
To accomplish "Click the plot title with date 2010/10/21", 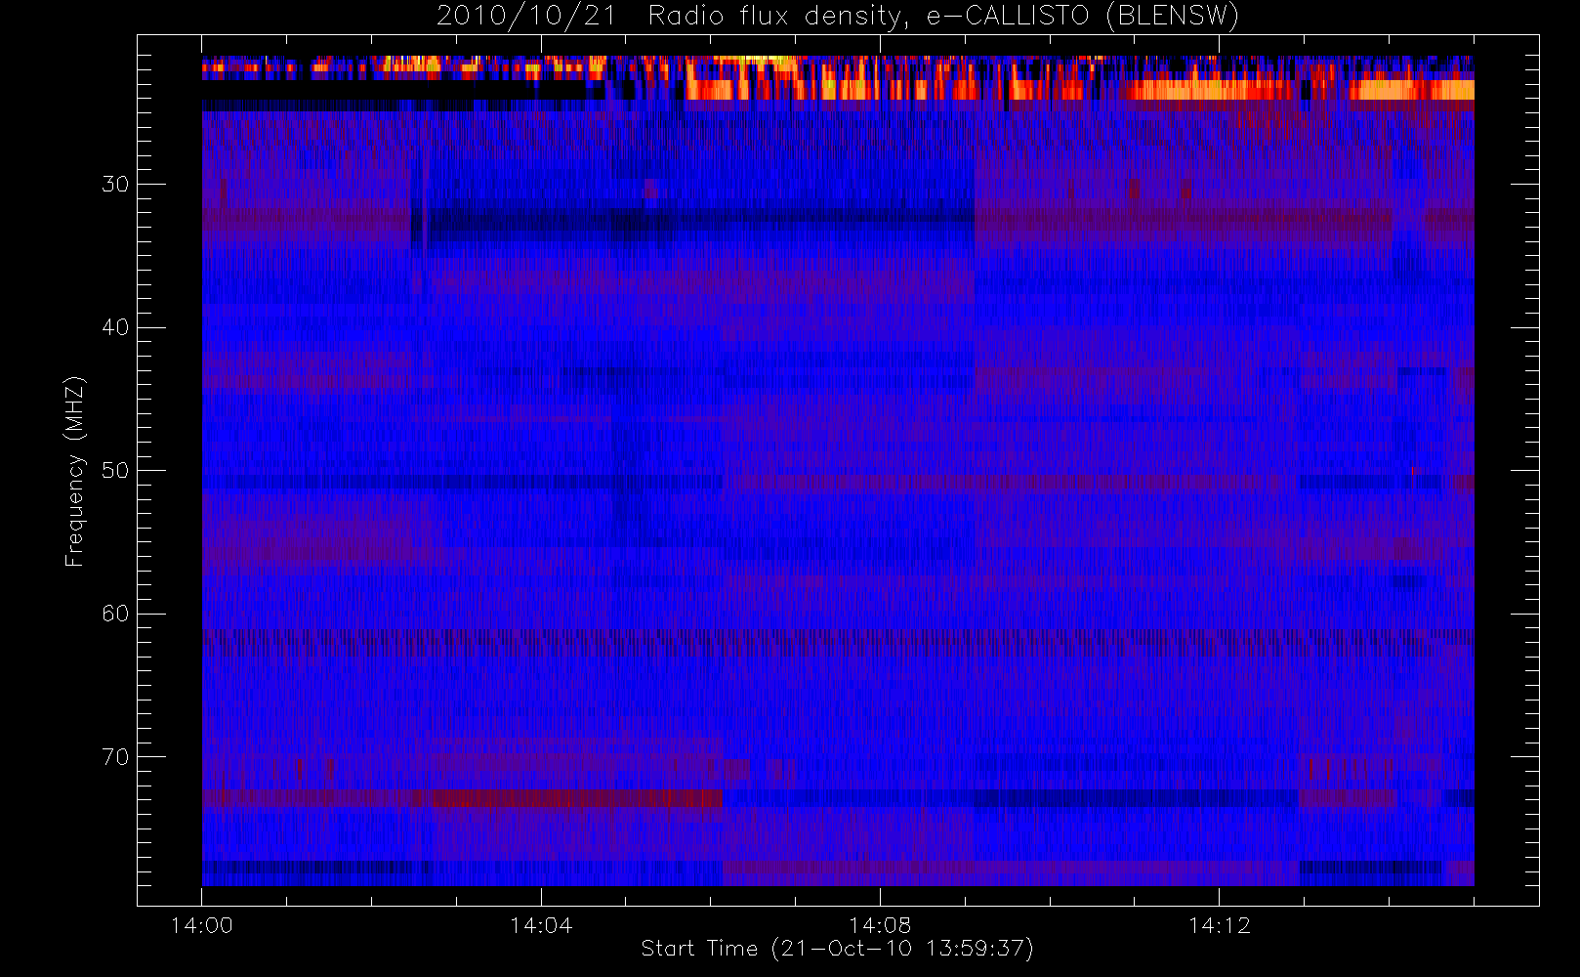I will [838, 17].
